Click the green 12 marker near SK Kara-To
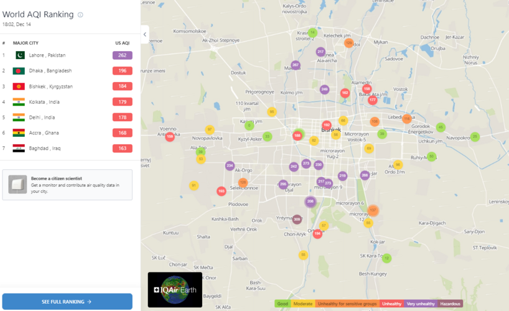This screenshot has height=311, width=509. click(x=386, y=258)
